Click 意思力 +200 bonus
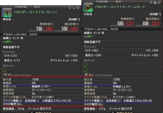163x113 pixels. pos(93,55)
